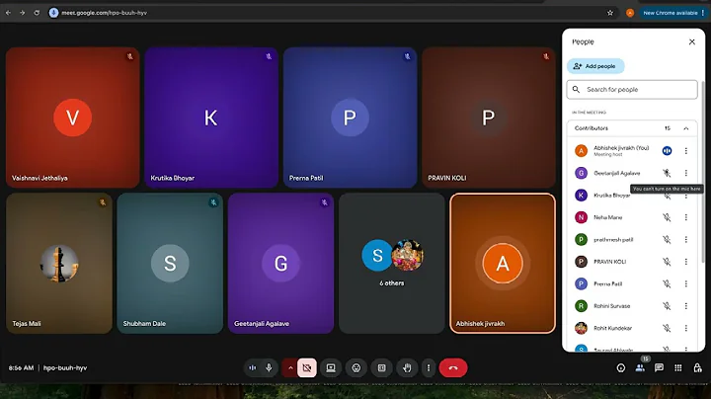The width and height of the screenshot is (711, 399).
Task: Open Chrome profile avatar
Action: click(x=630, y=13)
